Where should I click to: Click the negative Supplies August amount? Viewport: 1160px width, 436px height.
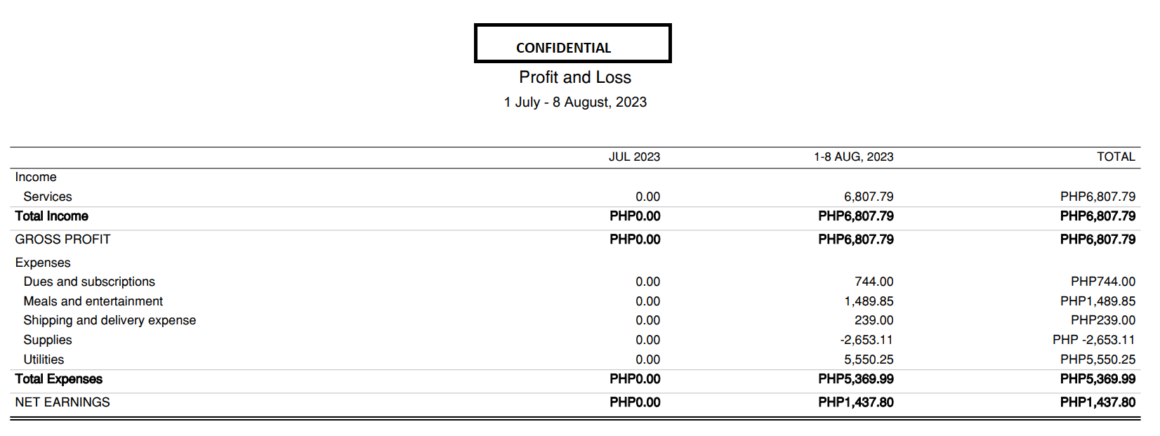click(866, 340)
